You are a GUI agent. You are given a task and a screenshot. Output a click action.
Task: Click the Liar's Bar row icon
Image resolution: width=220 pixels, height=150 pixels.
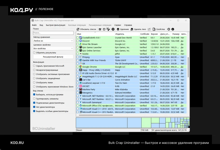(81, 80)
